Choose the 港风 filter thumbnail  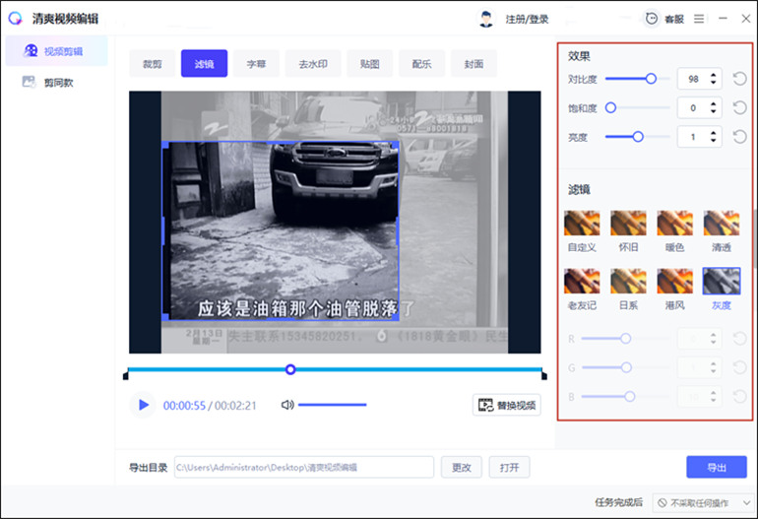(x=675, y=282)
